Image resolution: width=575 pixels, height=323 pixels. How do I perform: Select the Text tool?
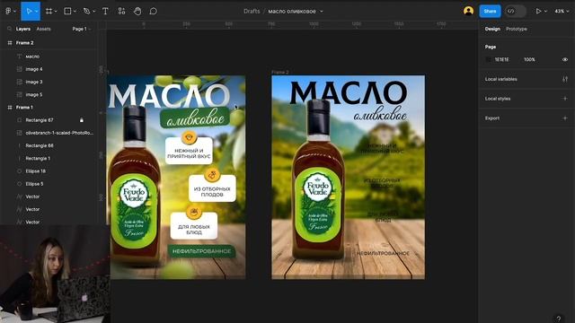(x=105, y=12)
